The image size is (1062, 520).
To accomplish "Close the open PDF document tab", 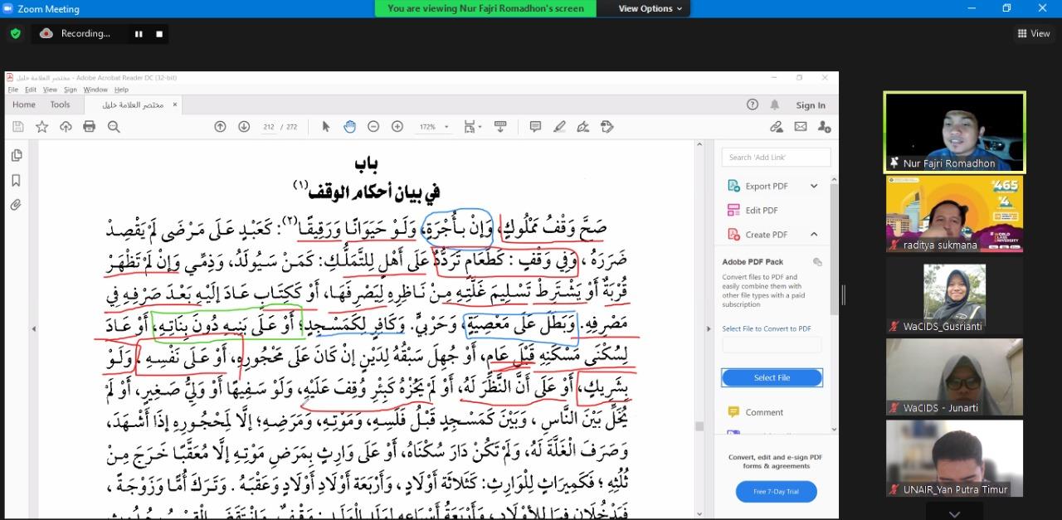I will pyautogui.click(x=174, y=104).
